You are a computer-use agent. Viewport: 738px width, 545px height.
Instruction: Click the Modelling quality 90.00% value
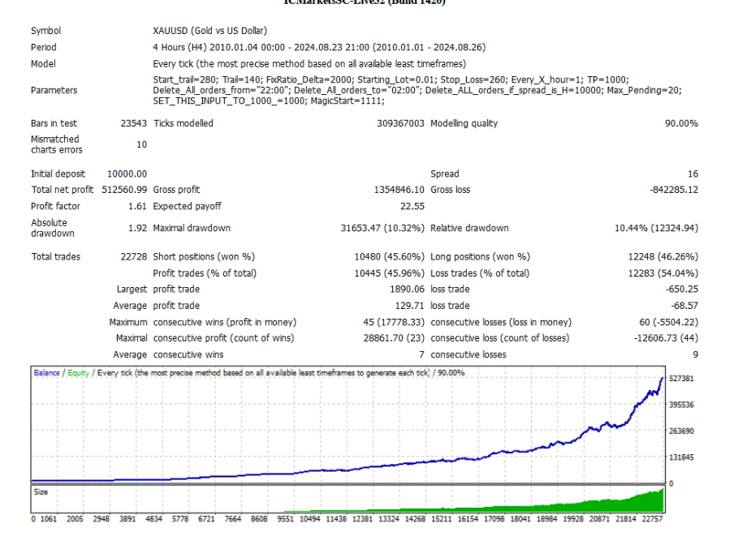[x=680, y=123]
